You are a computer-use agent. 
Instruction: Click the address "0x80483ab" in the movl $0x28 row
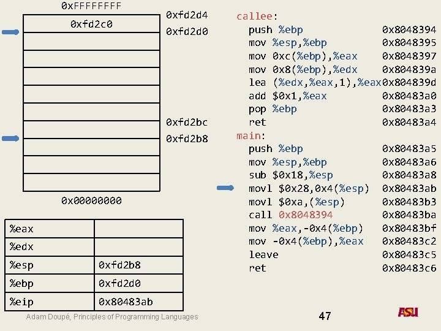point(409,188)
